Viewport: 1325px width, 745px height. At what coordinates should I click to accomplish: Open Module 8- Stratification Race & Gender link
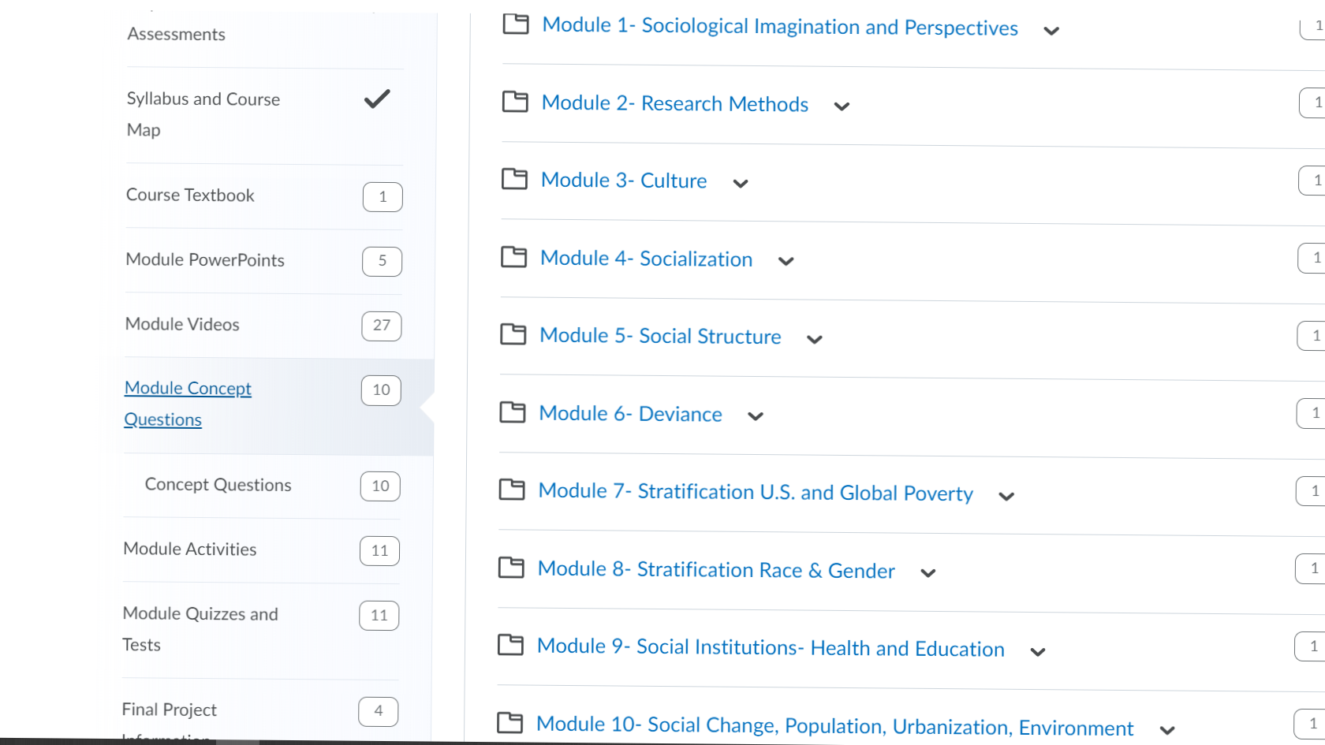coord(716,569)
